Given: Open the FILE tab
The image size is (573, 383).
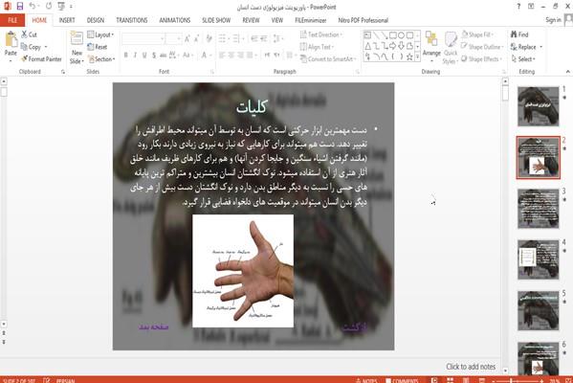Looking at the screenshot, I should (12, 20).
